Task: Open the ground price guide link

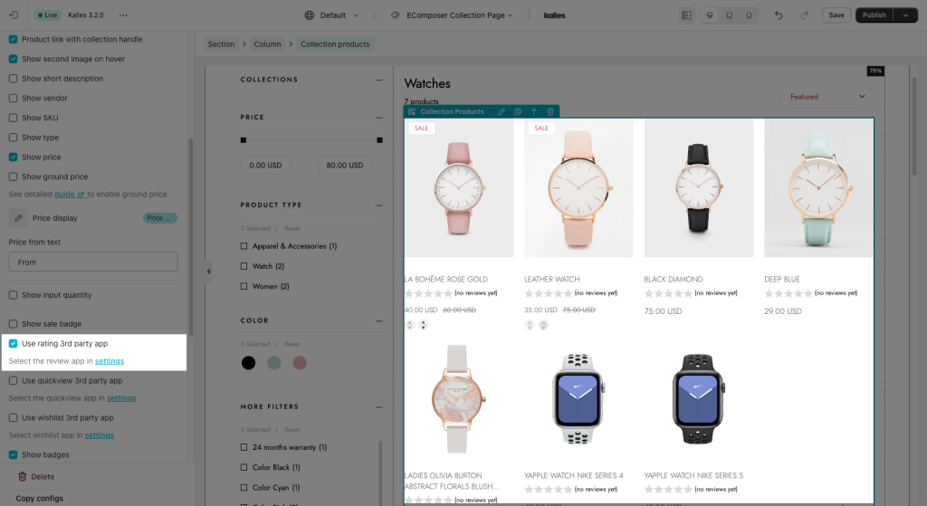Action: (69, 195)
